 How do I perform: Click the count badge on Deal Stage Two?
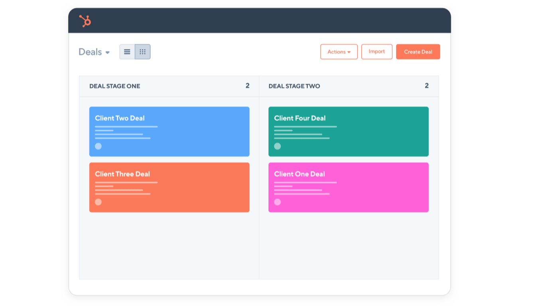pyautogui.click(x=426, y=85)
